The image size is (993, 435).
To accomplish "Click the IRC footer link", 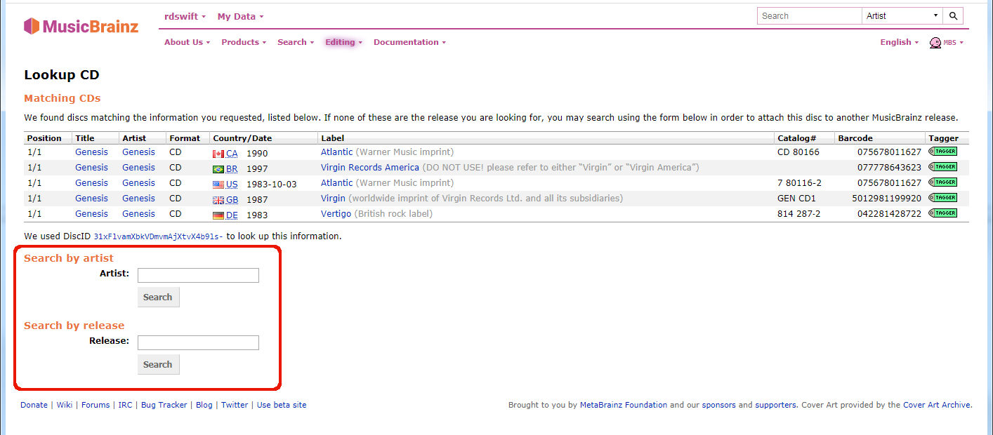I will [125, 405].
